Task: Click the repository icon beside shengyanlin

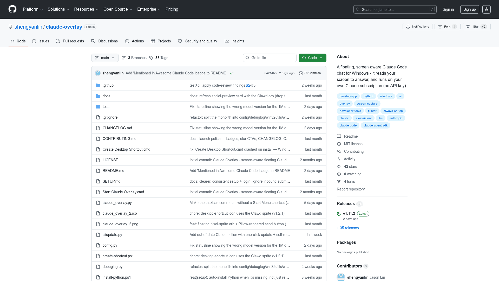Action: [x=10, y=27]
